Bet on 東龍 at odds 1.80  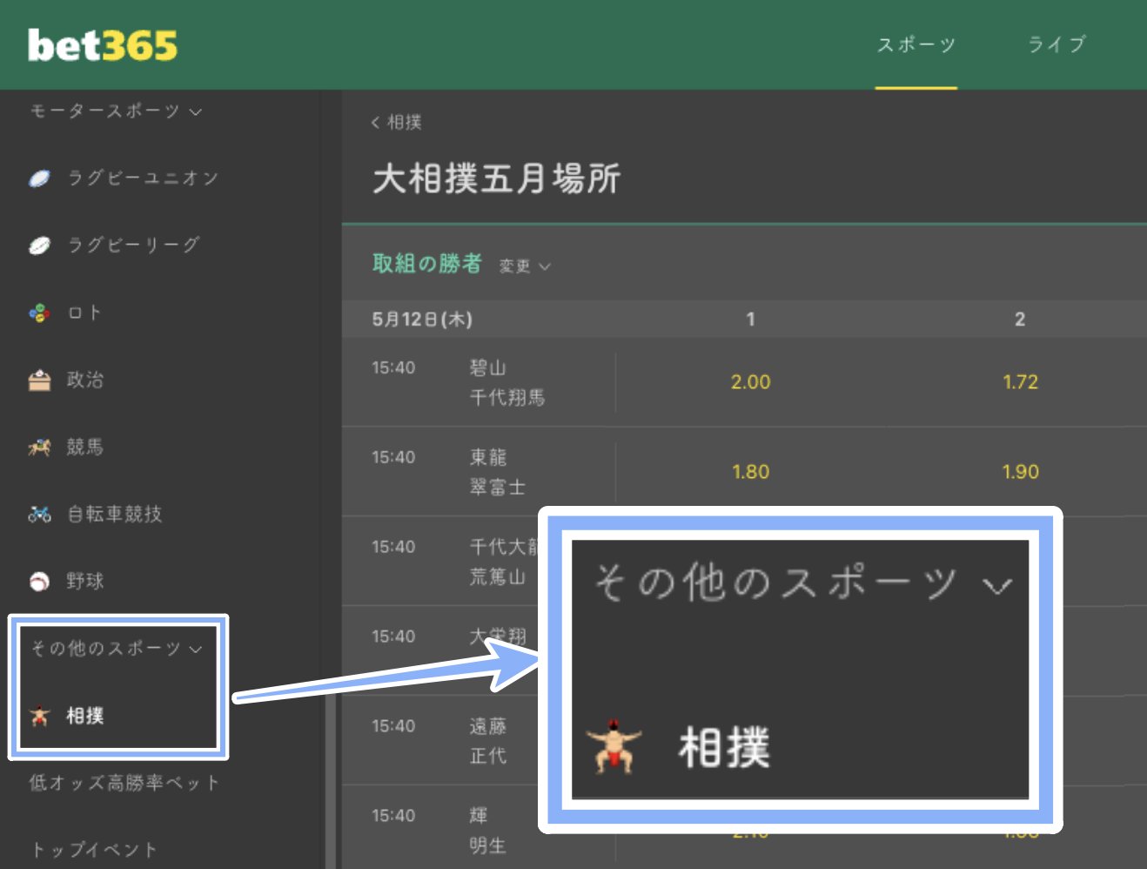[750, 472]
